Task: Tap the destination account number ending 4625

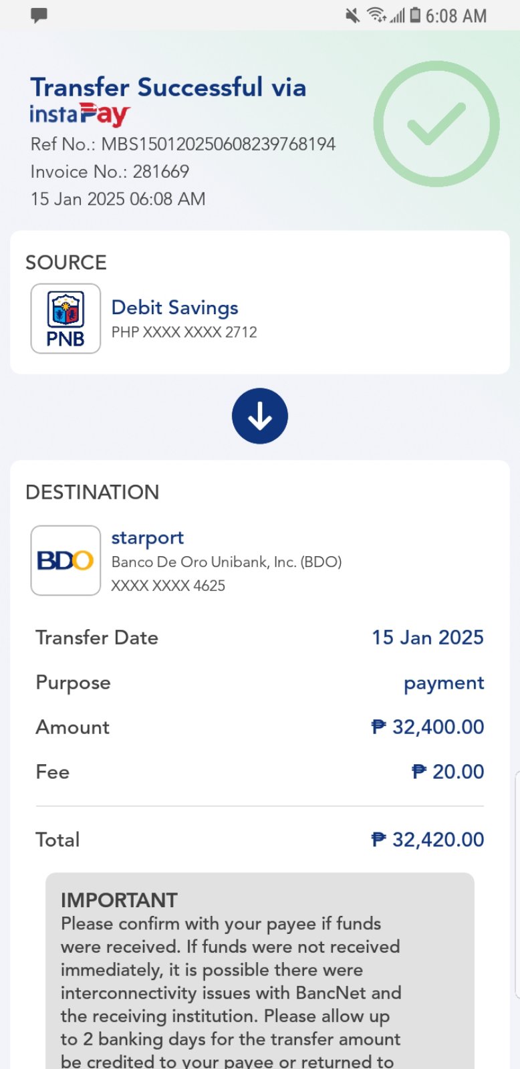Action: point(168,586)
